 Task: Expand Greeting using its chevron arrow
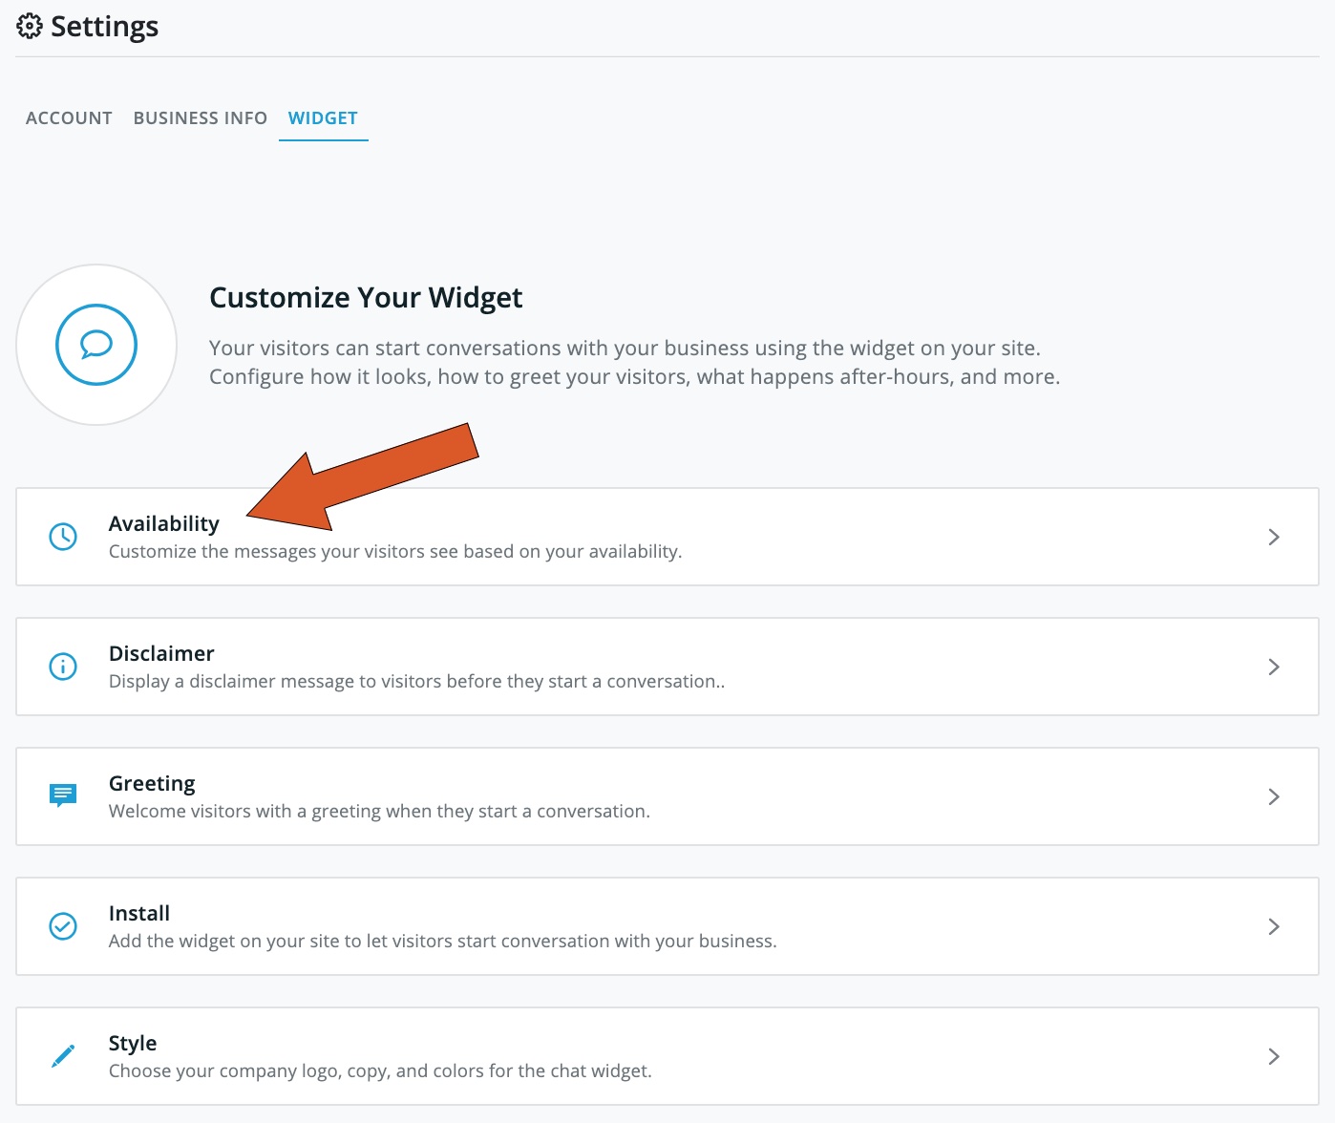coord(1274,796)
